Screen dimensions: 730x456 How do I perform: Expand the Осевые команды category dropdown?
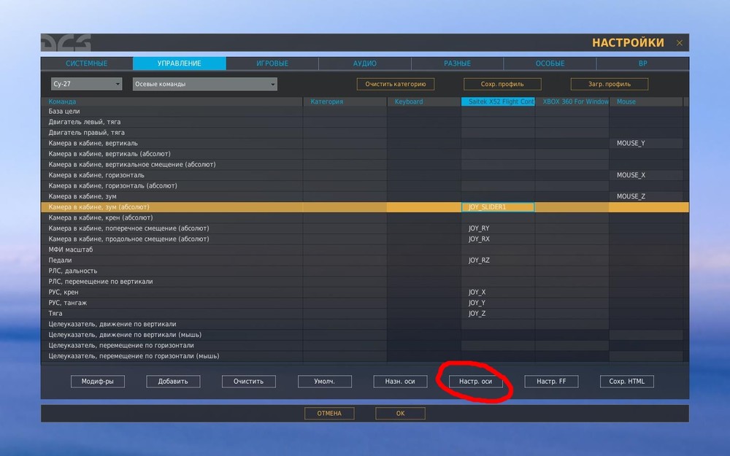tap(205, 84)
